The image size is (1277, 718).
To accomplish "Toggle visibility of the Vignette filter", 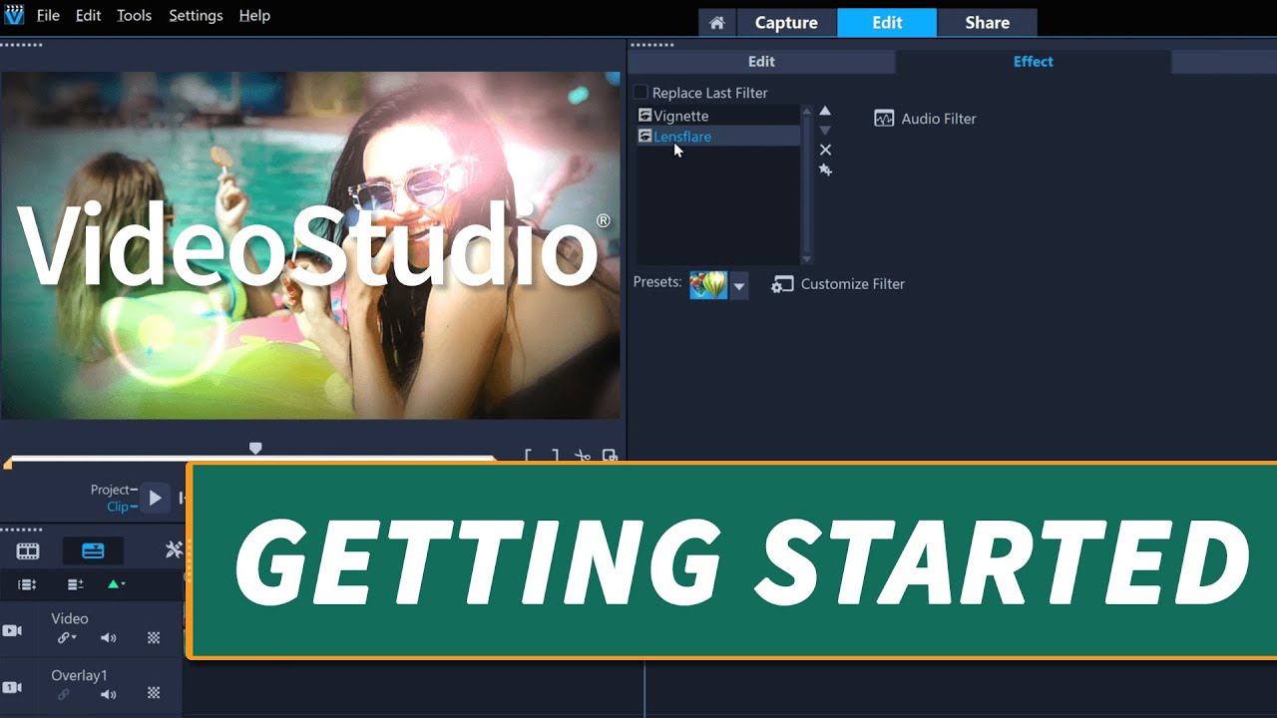I will point(644,116).
